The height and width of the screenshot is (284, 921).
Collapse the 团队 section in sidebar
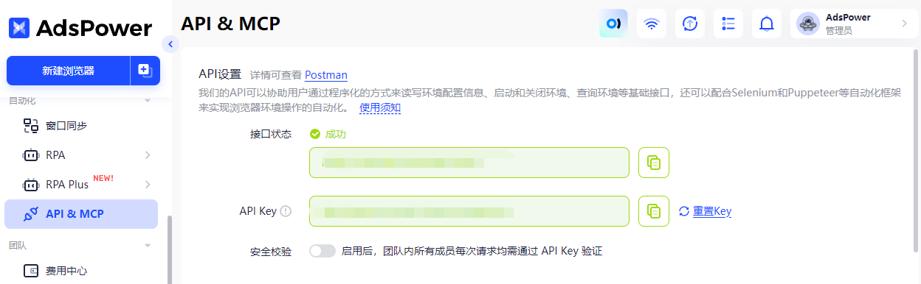click(x=147, y=245)
